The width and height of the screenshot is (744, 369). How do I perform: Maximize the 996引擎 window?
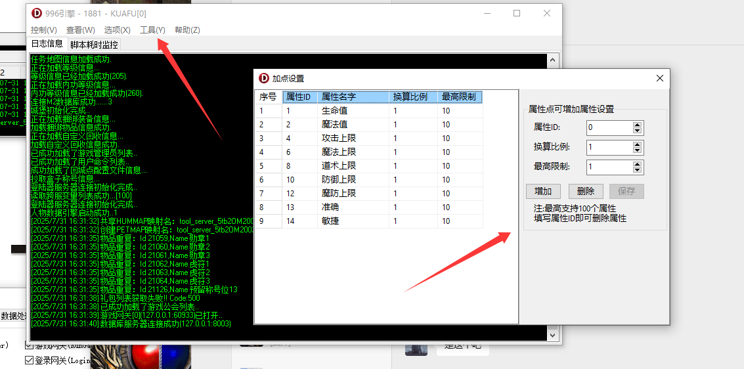(x=517, y=13)
